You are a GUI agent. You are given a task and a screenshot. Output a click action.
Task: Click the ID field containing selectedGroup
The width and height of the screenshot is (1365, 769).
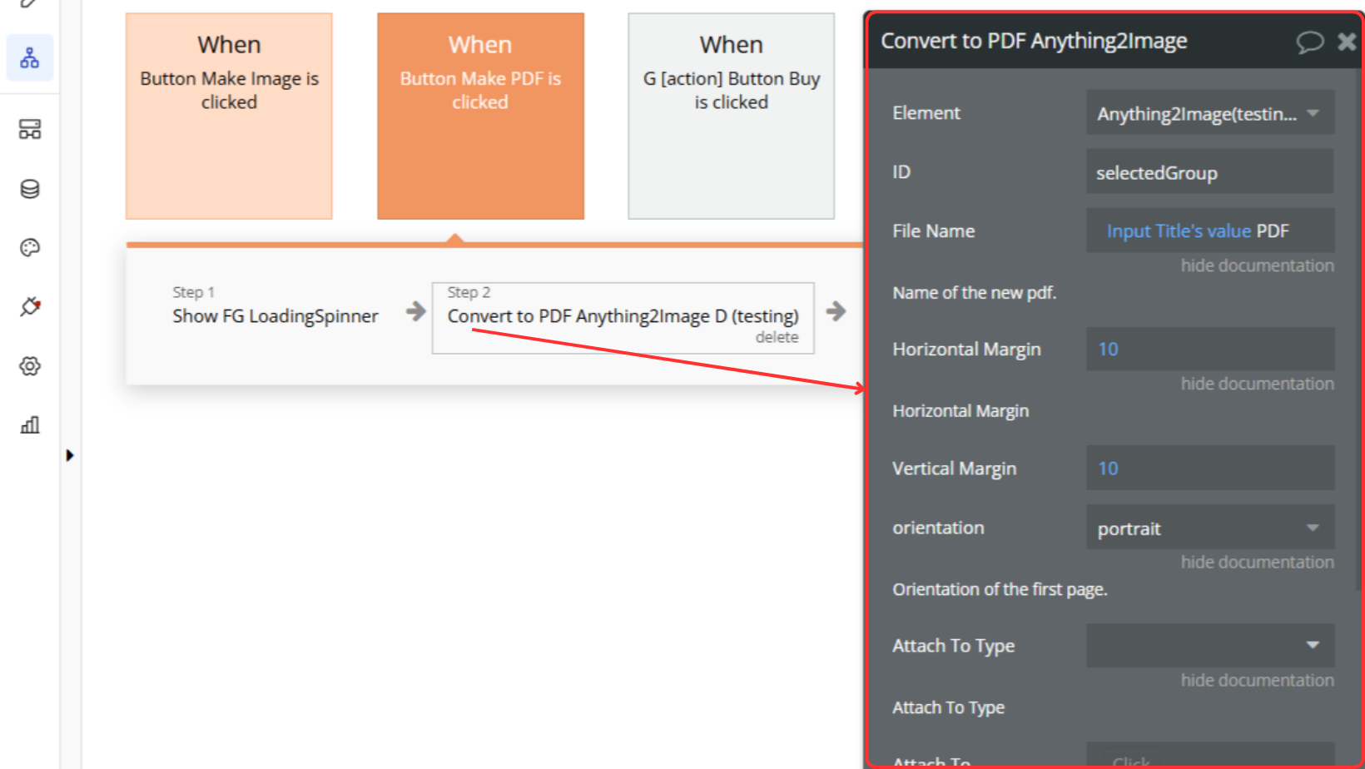coord(1209,172)
